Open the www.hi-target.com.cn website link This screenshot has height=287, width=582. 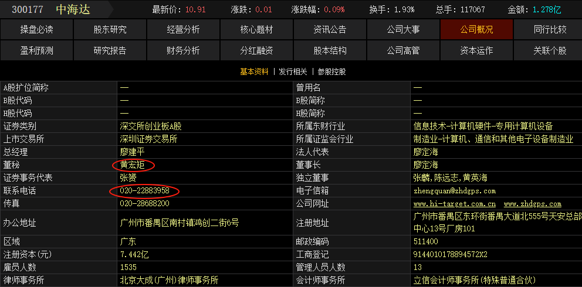(454, 204)
